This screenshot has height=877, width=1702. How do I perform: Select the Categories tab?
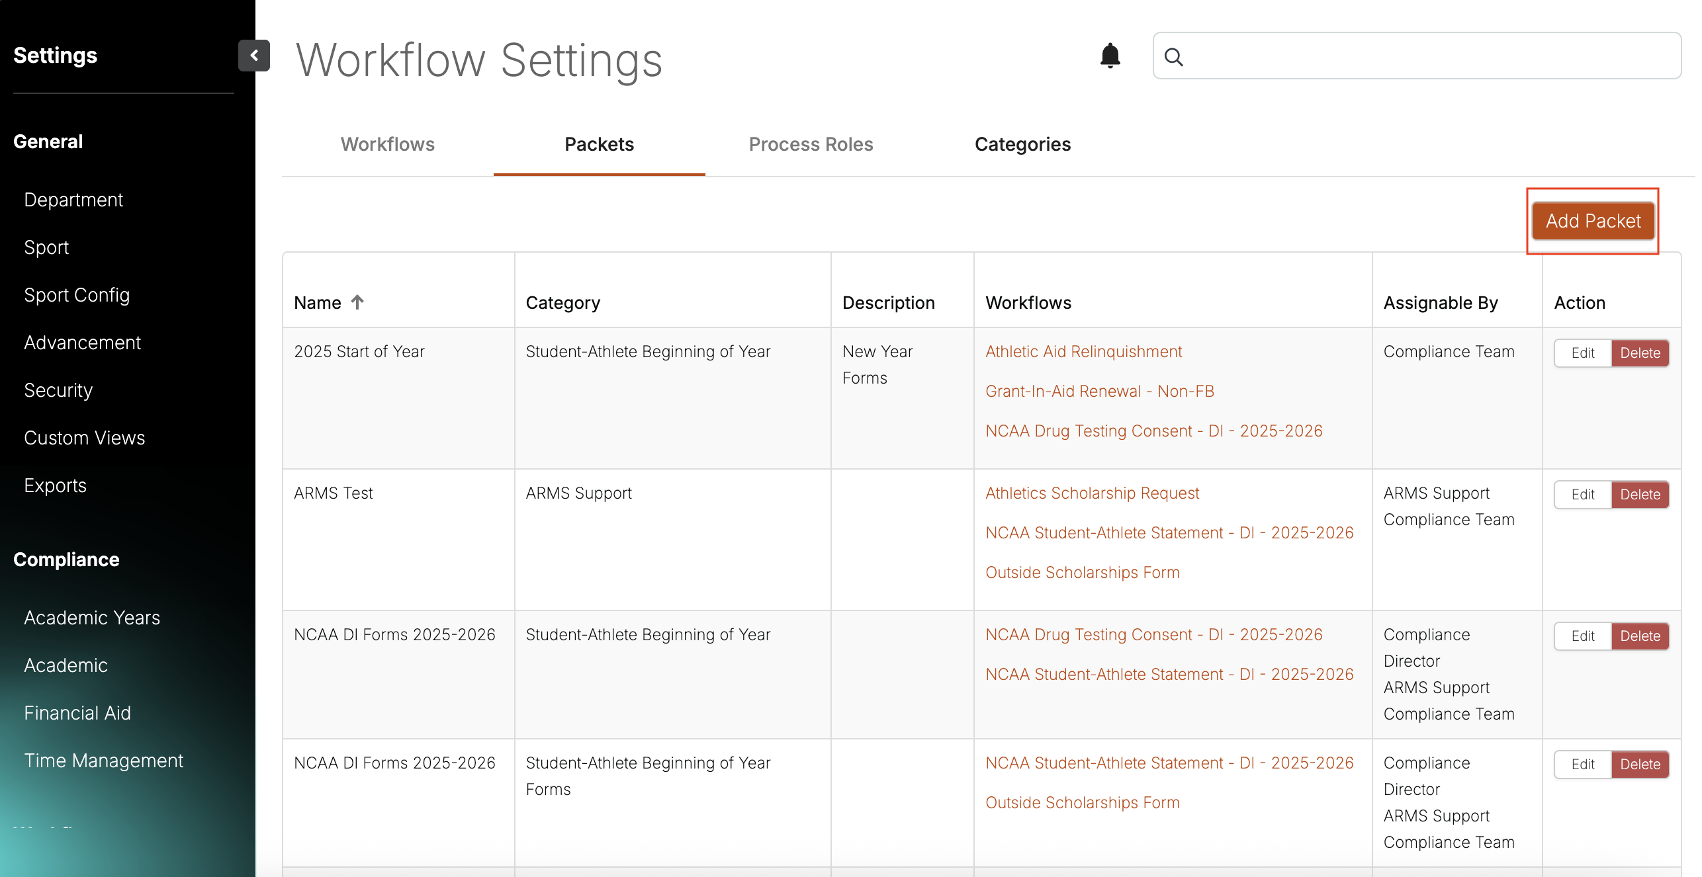pyautogui.click(x=1022, y=144)
